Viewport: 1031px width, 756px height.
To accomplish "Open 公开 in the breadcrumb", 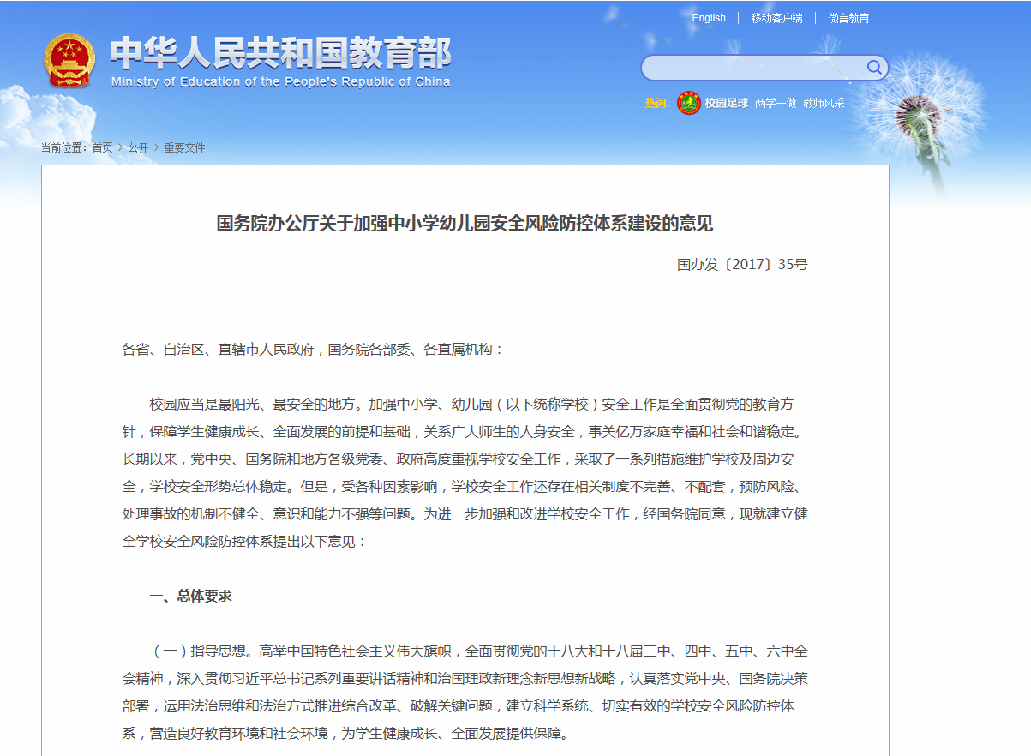I will (x=138, y=147).
